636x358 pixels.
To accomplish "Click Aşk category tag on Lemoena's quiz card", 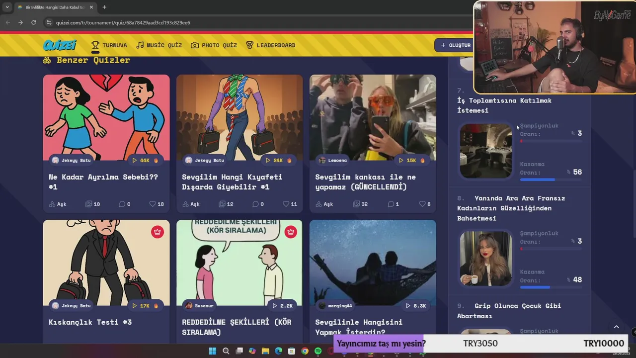I will 324,204.
